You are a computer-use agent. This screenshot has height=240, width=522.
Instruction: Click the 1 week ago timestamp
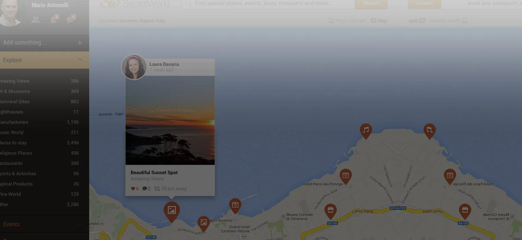coord(162,70)
